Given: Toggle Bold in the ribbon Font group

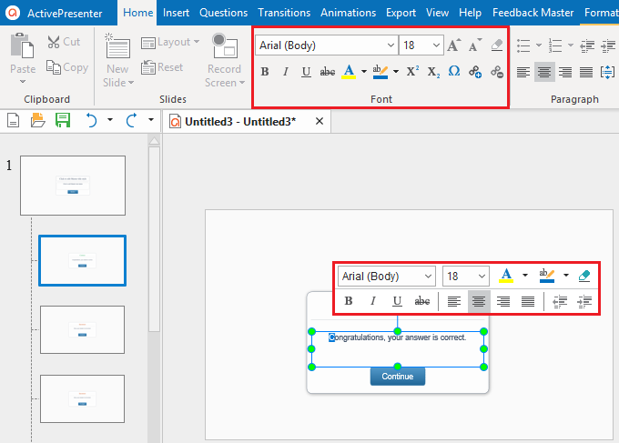Looking at the screenshot, I should click(265, 72).
